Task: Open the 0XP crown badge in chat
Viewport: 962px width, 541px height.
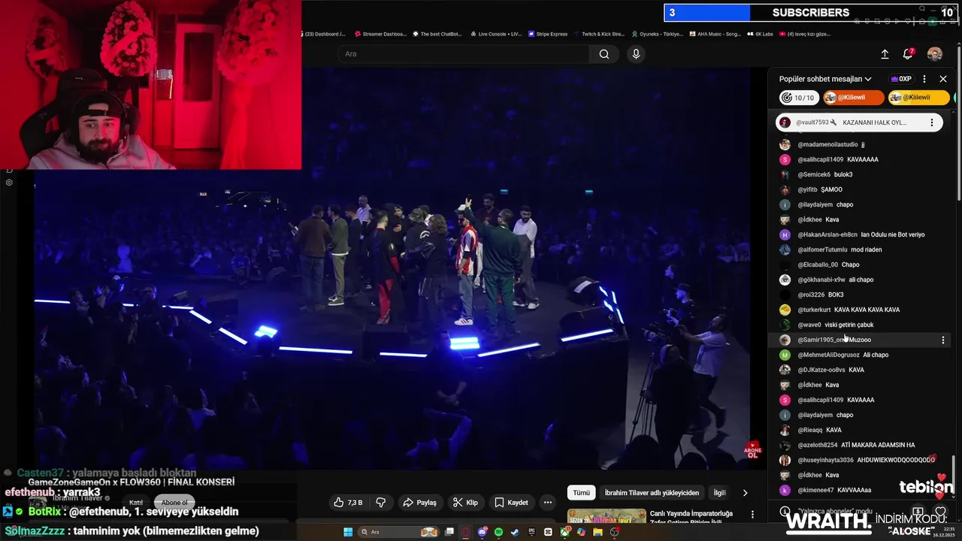Action: tap(900, 79)
